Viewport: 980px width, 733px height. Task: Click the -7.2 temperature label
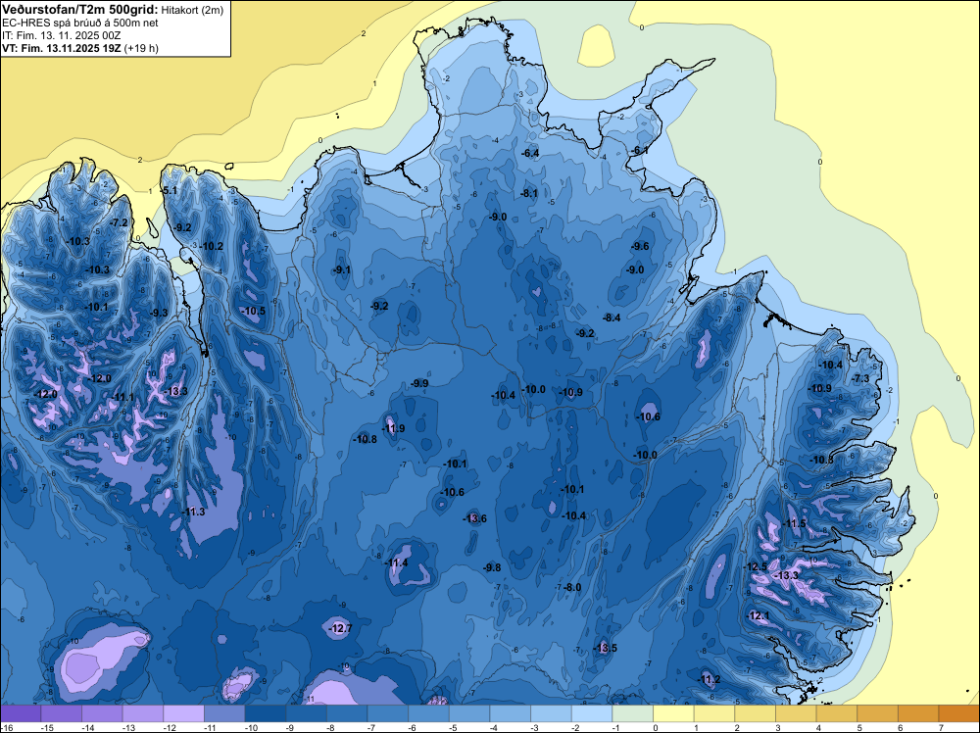tap(119, 222)
